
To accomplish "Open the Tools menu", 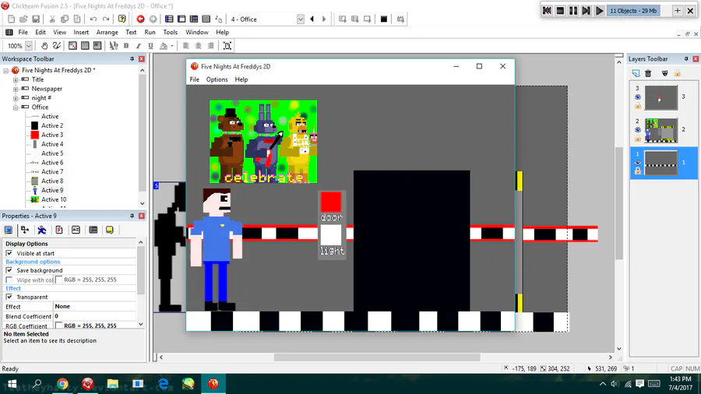I will coord(171,32).
